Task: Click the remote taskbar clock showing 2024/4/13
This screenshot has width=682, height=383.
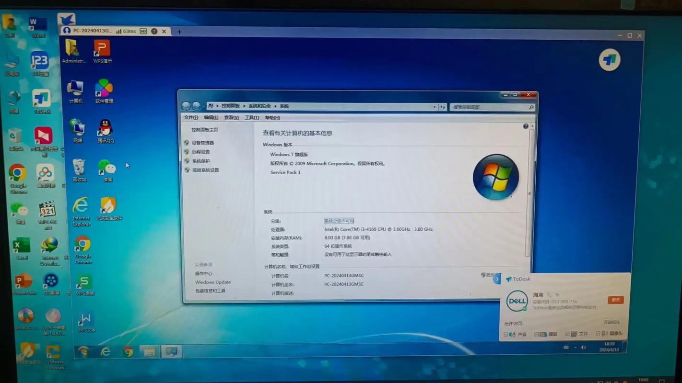Action: point(609,347)
